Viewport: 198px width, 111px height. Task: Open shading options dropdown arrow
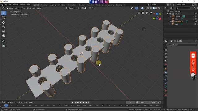[161, 8]
